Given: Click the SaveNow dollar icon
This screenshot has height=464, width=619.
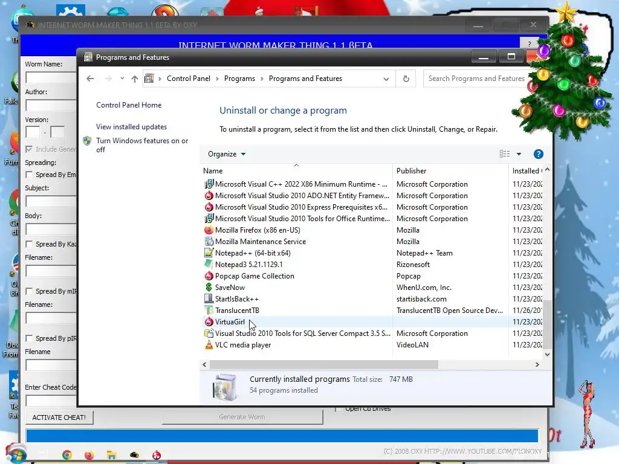Looking at the screenshot, I should click(x=209, y=287).
